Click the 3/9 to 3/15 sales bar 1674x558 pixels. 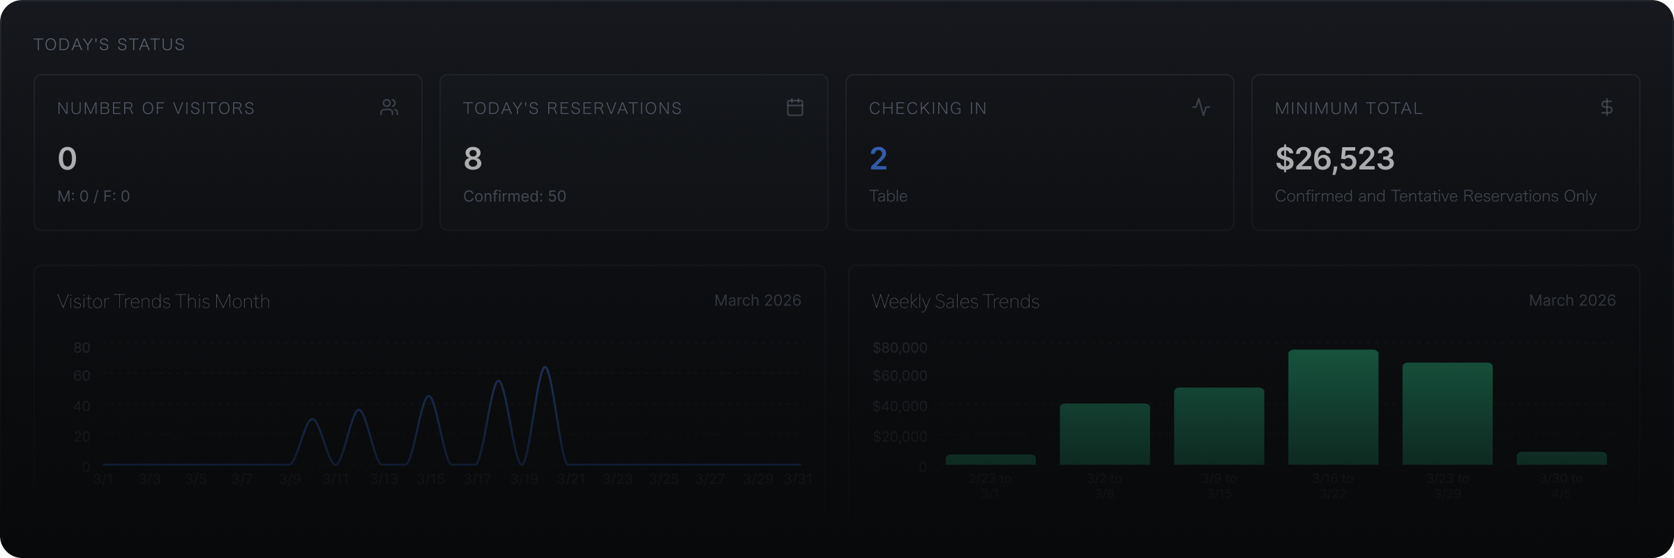click(1219, 426)
